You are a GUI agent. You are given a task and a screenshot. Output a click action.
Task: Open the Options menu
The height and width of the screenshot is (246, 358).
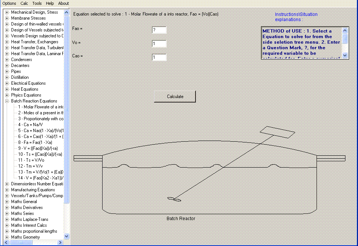pos(9,3)
